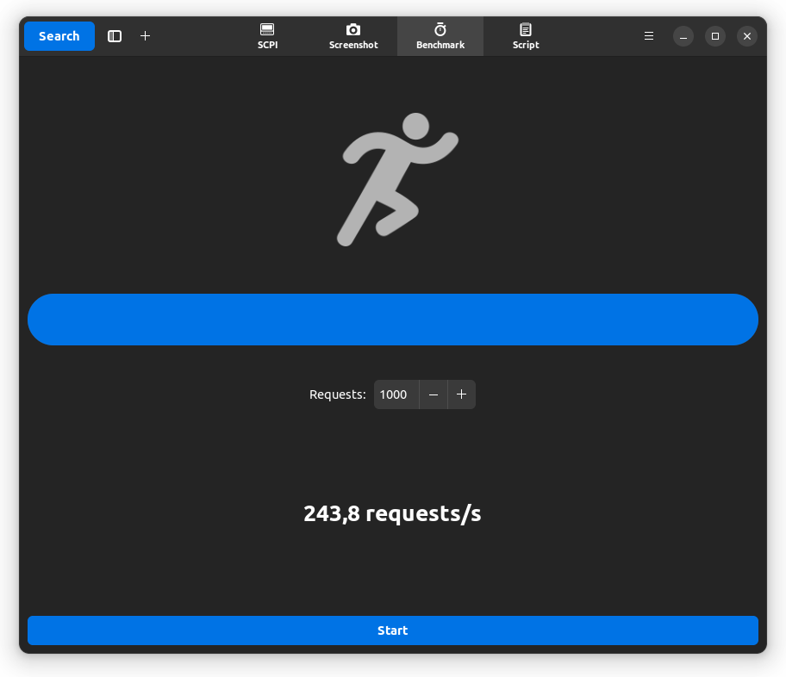The height and width of the screenshot is (677, 786).
Task: Click the blue Search button
Action: [59, 36]
